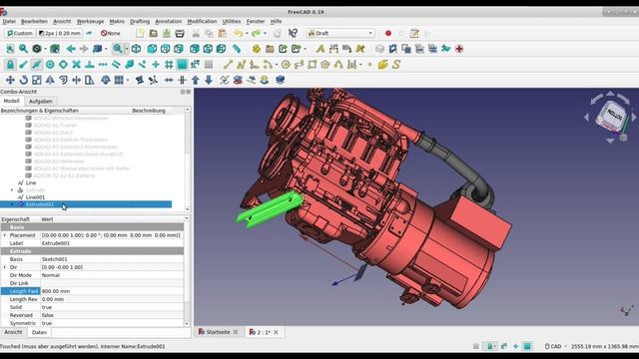Screen dimensions: 639x359
Task: Select the Draft Scale tool
Action: click(x=37, y=80)
